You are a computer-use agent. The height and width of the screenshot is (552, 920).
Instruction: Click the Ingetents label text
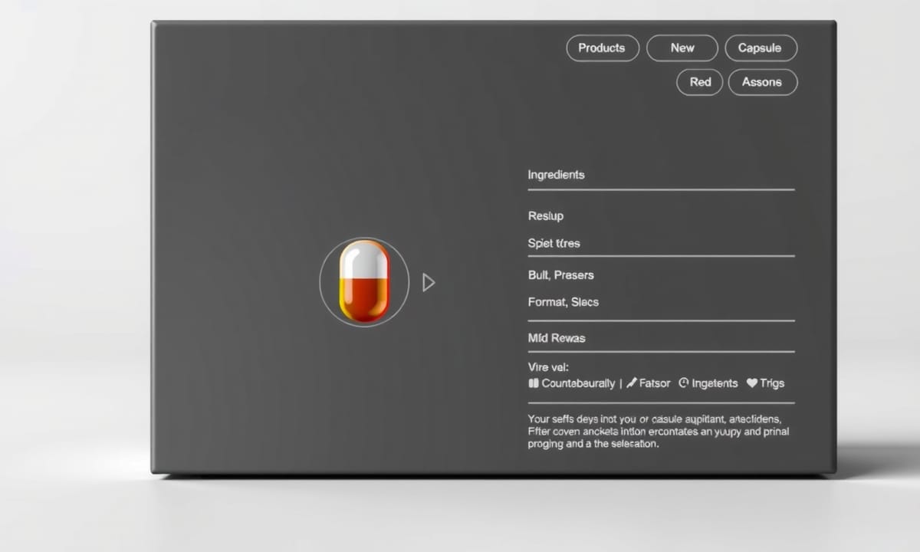point(715,383)
